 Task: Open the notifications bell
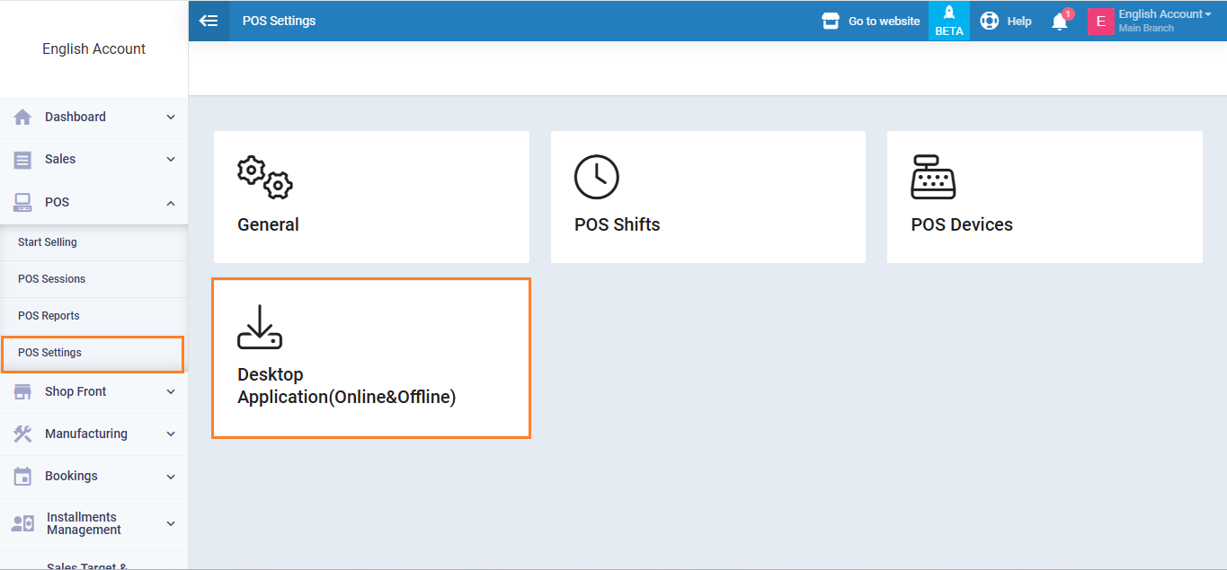point(1060,22)
